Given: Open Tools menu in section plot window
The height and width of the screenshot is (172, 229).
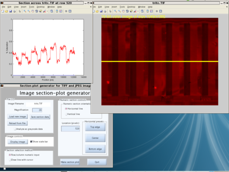Looking at the screenshot, I should [x=31, y=7].
